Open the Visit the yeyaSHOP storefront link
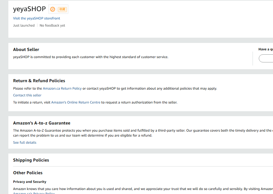273x194 pixels. [37, 18]
